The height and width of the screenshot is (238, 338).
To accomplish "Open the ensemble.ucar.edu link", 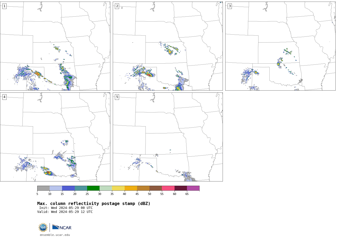I will tap(55, 235).
